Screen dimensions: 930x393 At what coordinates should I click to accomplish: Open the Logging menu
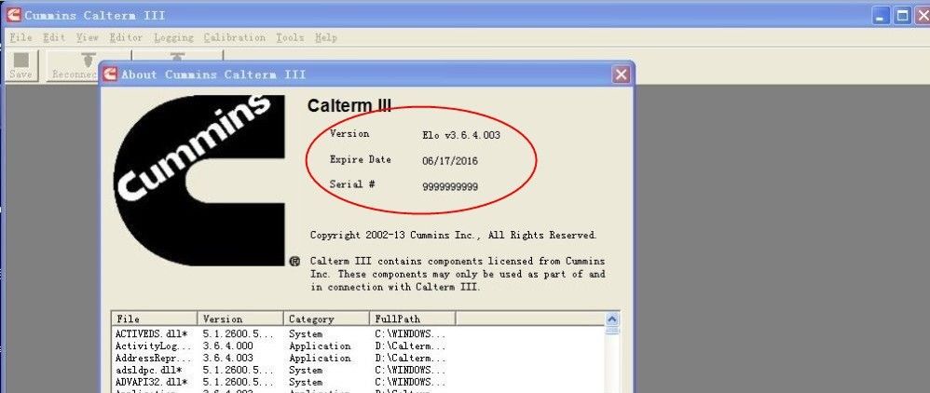click(173, 37)
